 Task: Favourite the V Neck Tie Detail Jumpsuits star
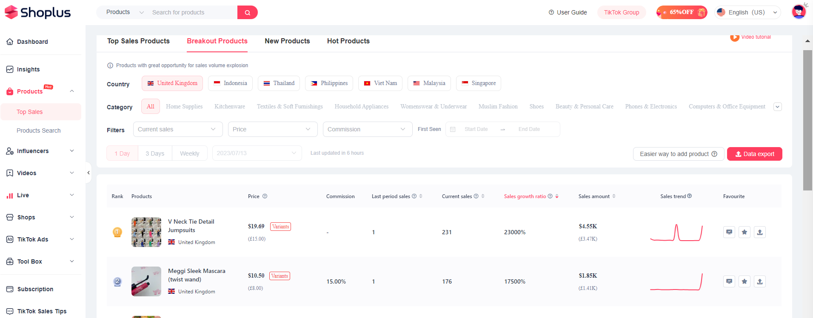(745, 232)
